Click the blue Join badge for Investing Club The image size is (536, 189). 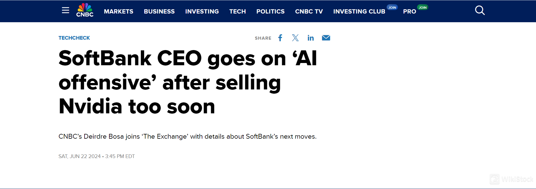pyautogui.click(x=392, y=8)
